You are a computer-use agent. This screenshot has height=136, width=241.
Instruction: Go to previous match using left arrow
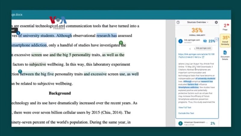tap(190, 49)
